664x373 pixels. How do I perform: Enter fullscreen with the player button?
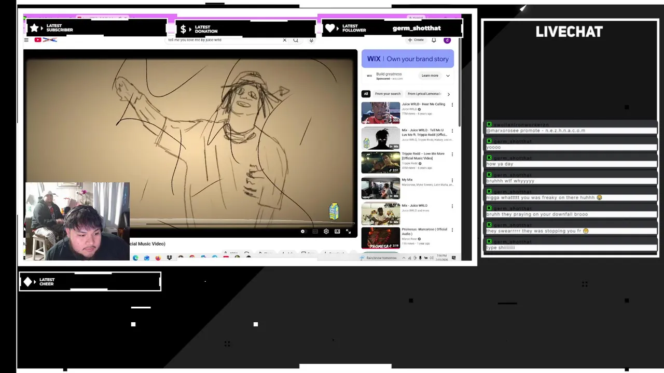tap(349, 232)
